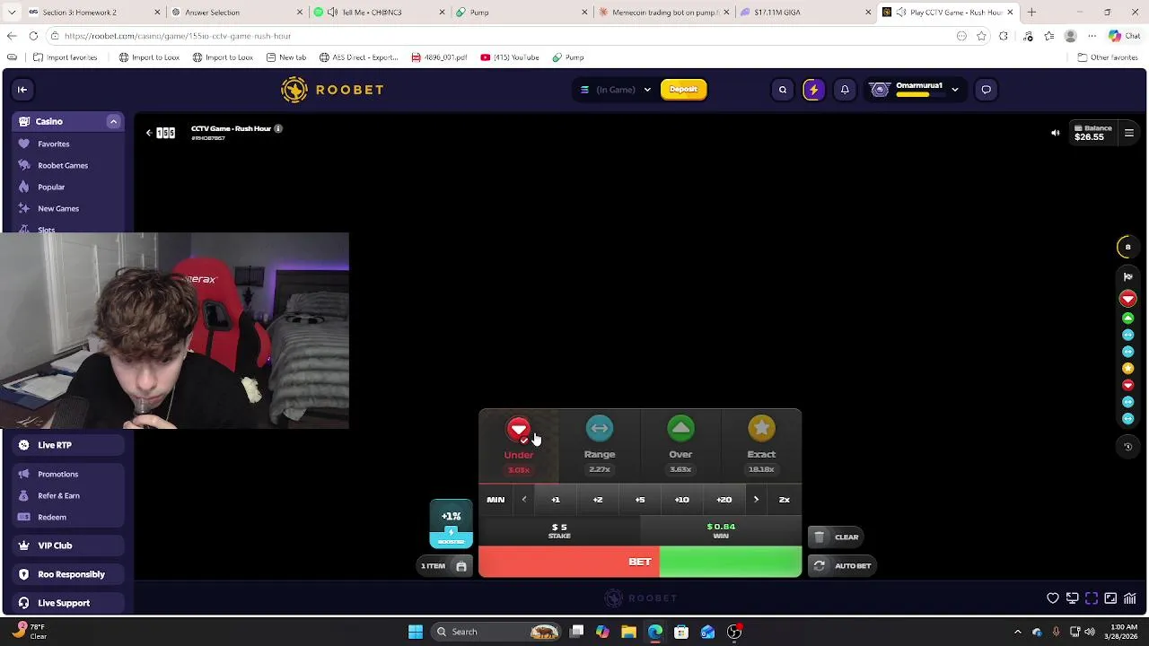Reload the page with the browser refresh icon

33,36
